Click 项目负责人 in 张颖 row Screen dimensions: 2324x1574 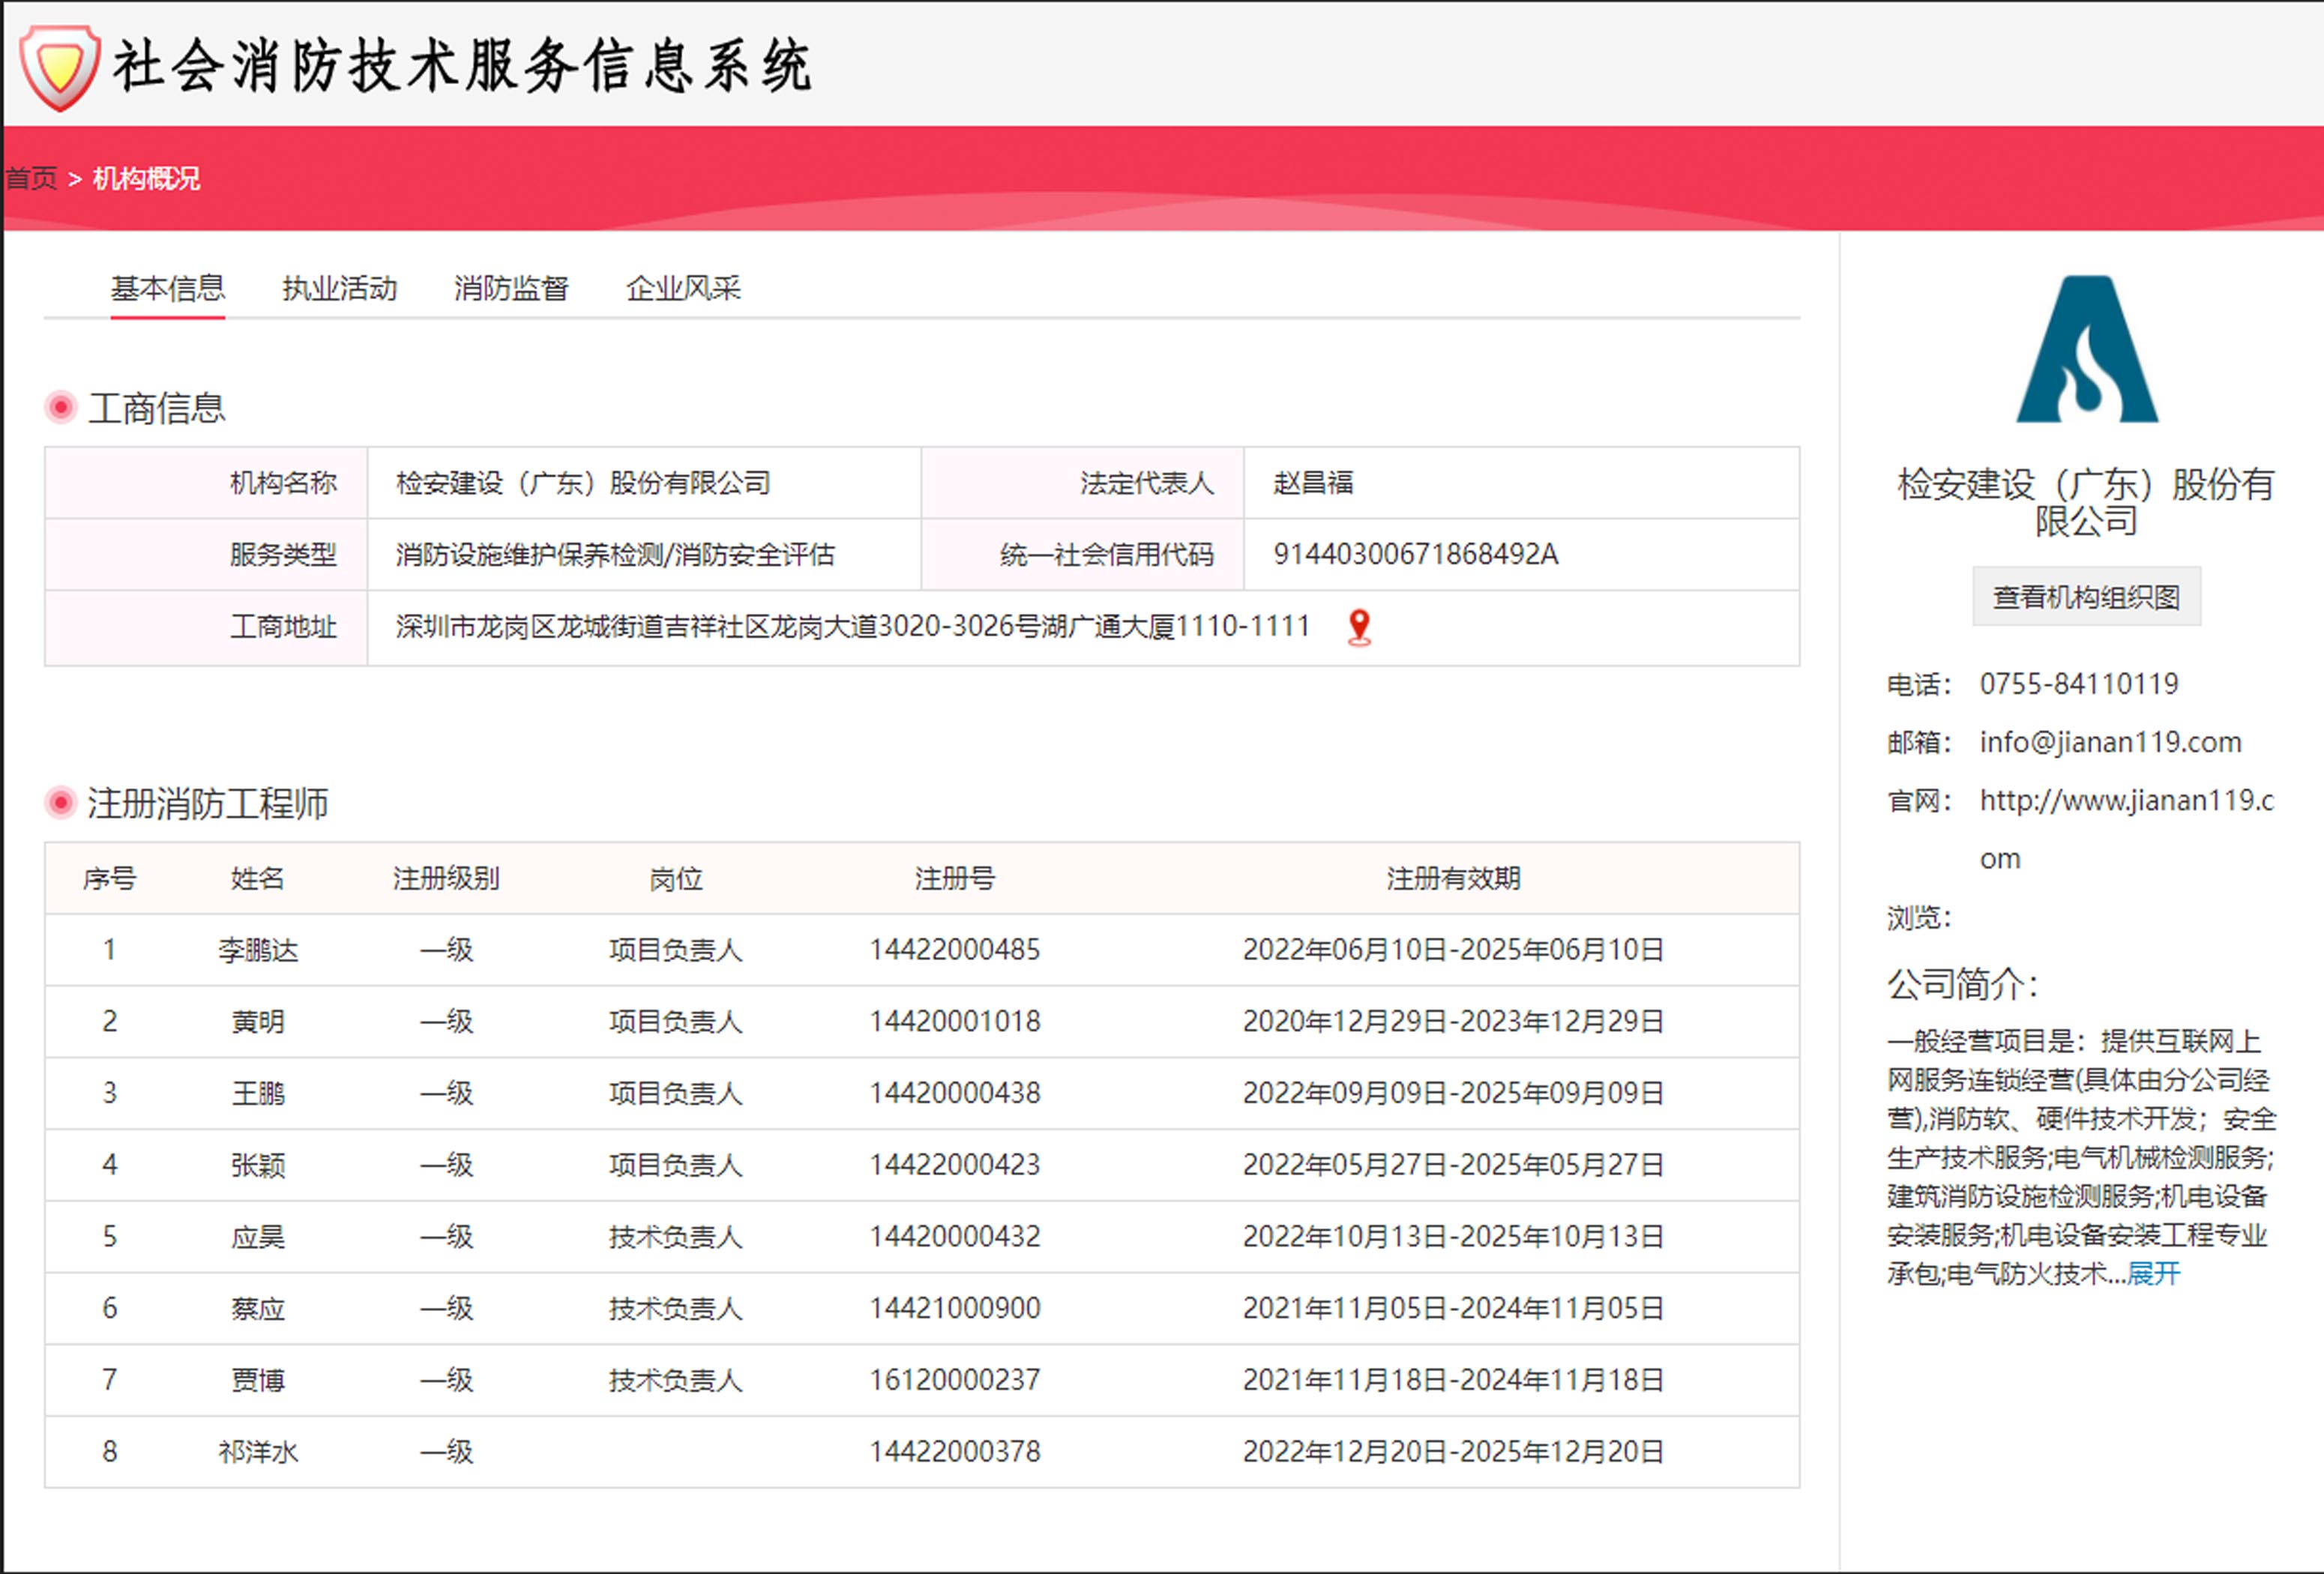[676, 1165]
